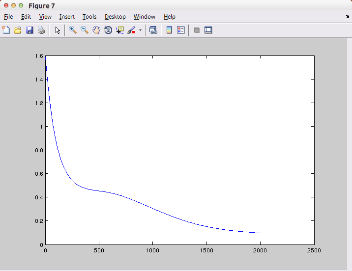Print the figure using the printer icon
The height and width of the screenshot is (271, 352).
tap(41, 30)
